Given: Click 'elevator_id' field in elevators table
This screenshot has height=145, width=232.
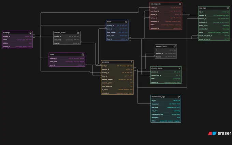Looking at the screenshot, I should click(x=117, y=69).
